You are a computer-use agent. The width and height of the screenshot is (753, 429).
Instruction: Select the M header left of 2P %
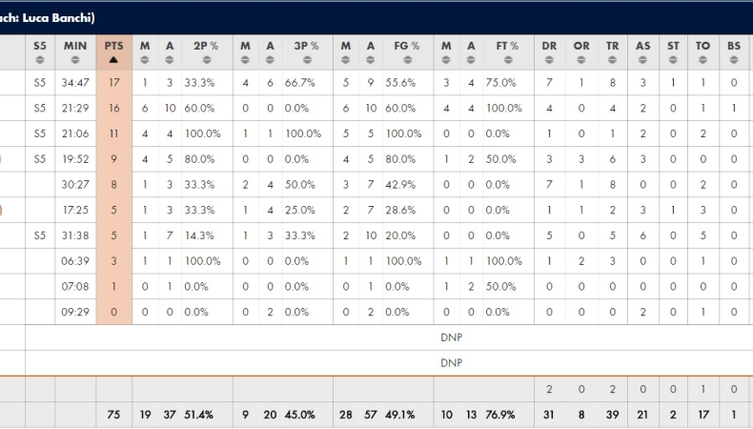pyautogui.click(x=145, y=46)
